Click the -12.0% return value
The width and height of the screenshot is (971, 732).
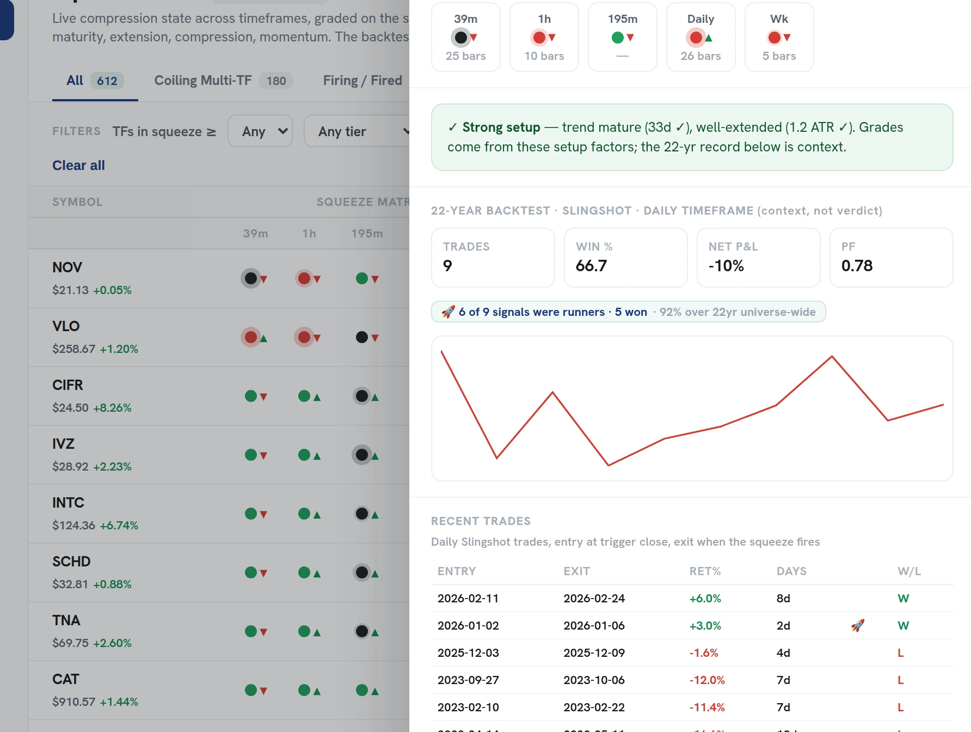click(707, 680)
